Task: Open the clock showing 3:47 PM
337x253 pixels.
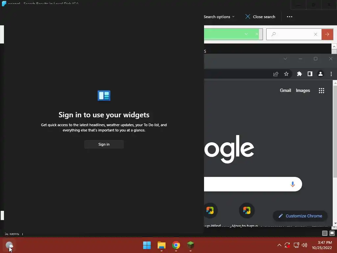Action: click(x=322, y=245)
